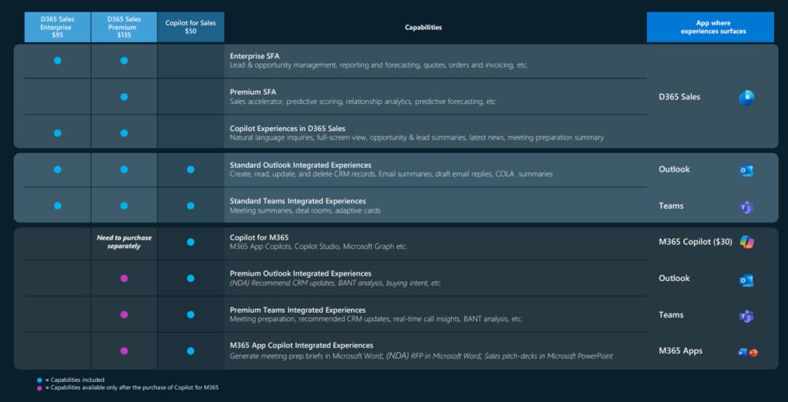
Task: Select the D365 Sales Enterprise $95 header
Action: tap(58, 27)
